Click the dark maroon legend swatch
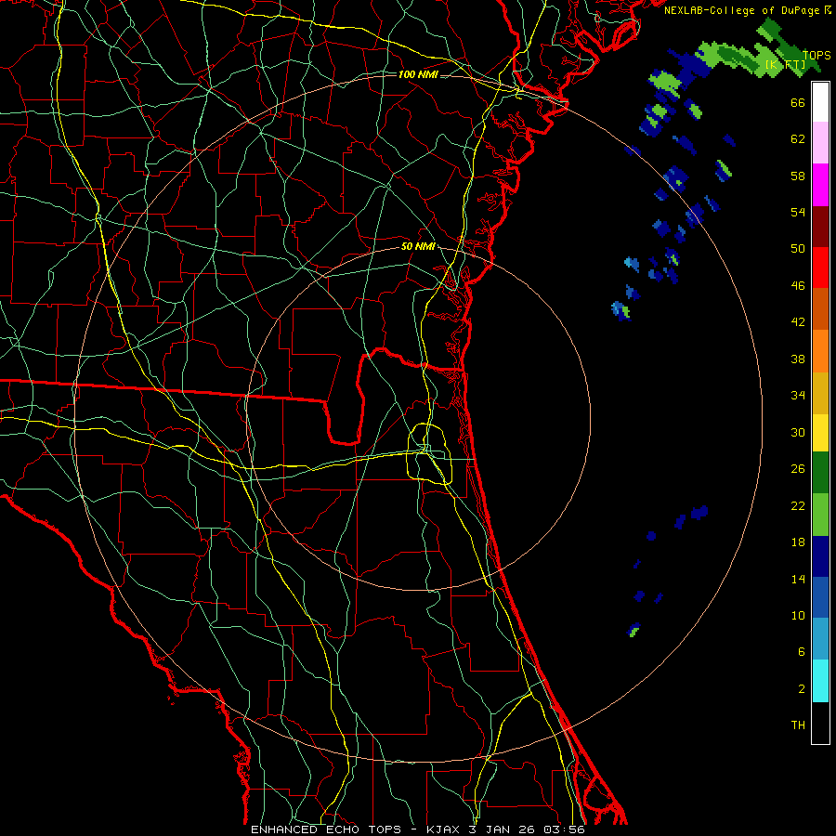Image resolution: width=836 pixels, height=836 pixels. click(820, 226)
